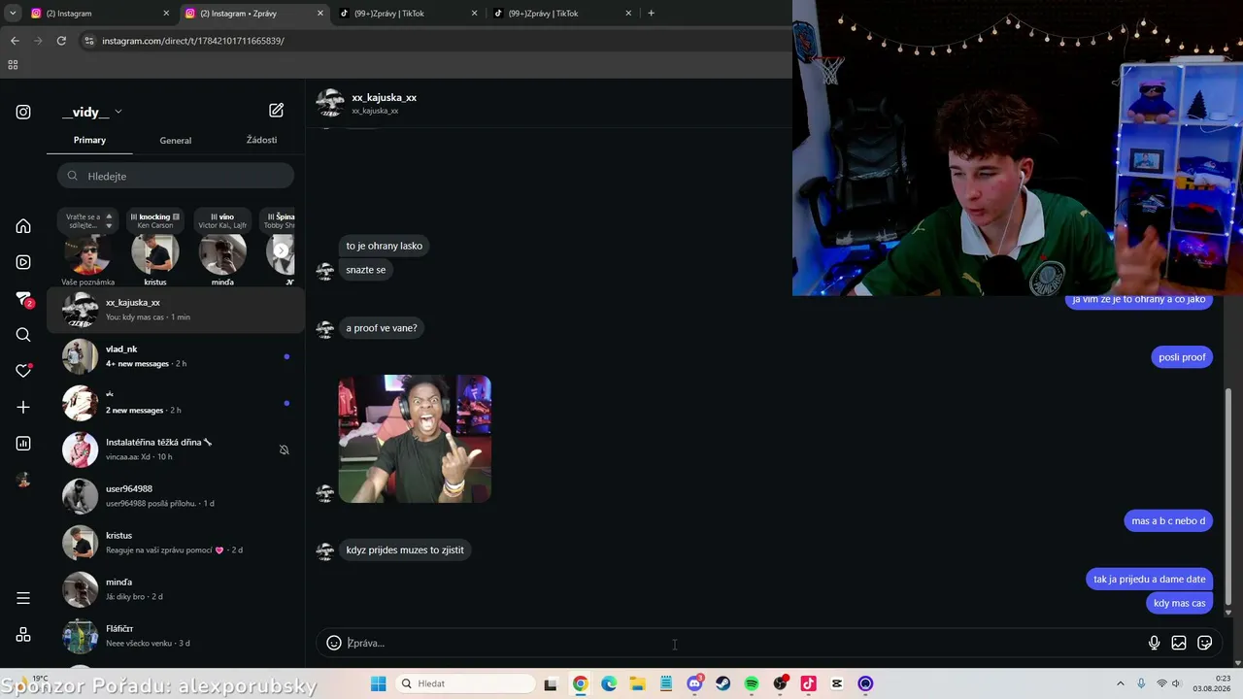Open the emoji picker in message box
This screenshot has height=699, width=1243.
tap(334, 643)
